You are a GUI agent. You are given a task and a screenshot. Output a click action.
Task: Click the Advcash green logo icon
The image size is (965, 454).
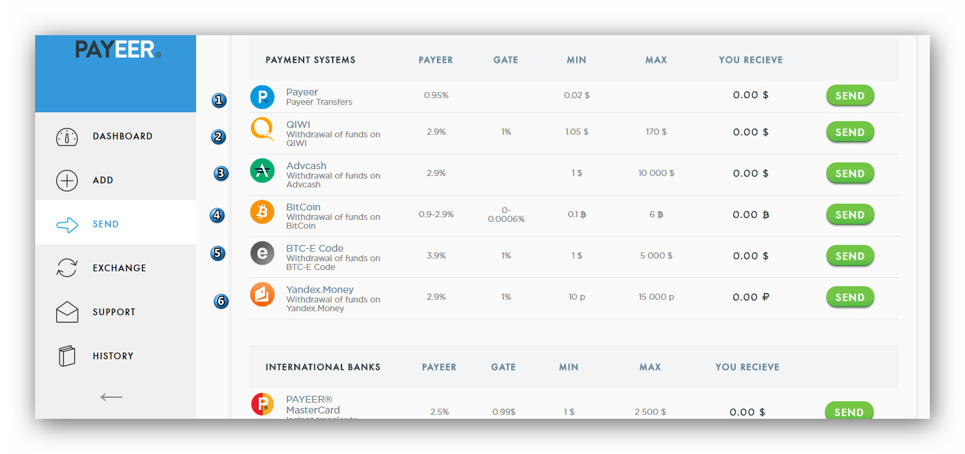pos(262,171)
